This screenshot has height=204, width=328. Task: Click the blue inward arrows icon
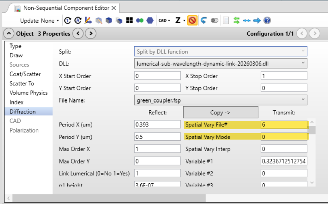pyautogui.click(x=247, y=20)
